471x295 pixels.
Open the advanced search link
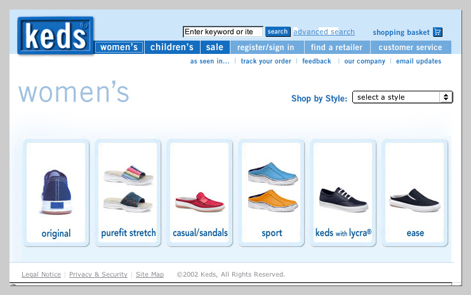coord(324,32)
